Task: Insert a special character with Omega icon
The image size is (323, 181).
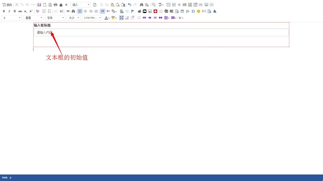Action: click(193, 11)
